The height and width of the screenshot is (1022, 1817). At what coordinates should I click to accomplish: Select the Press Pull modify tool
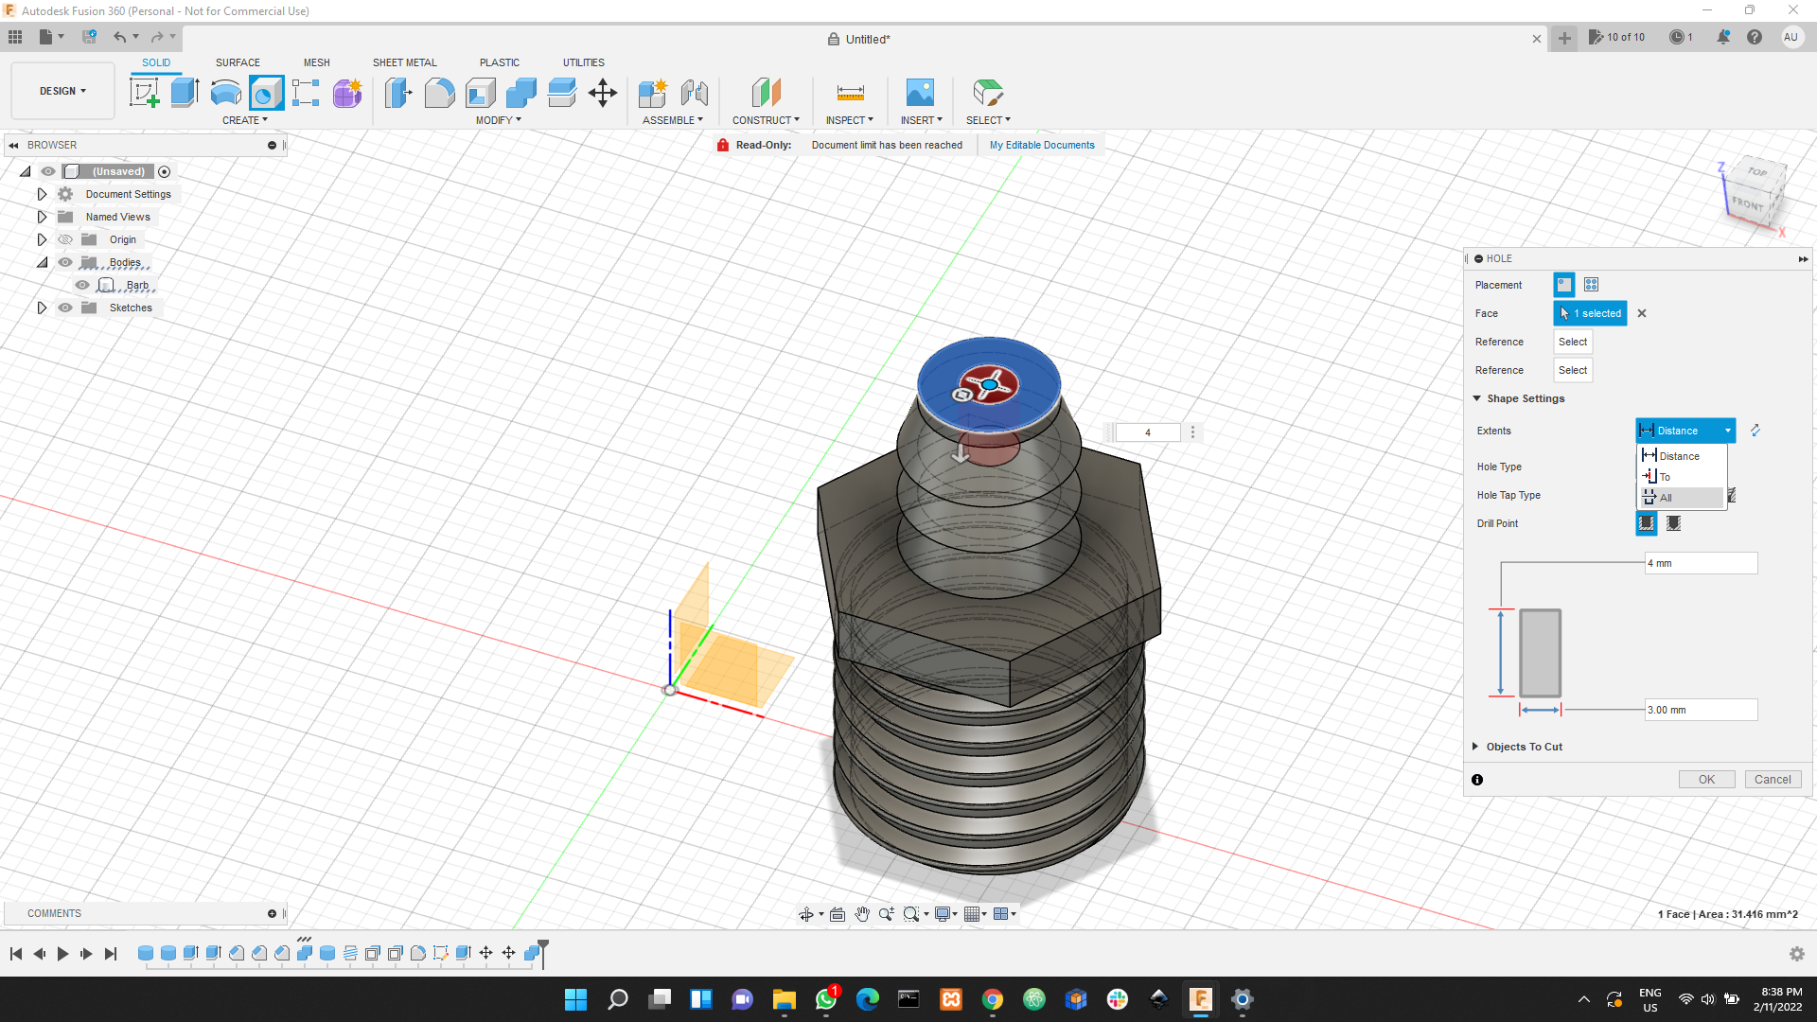tap(398, 92)
